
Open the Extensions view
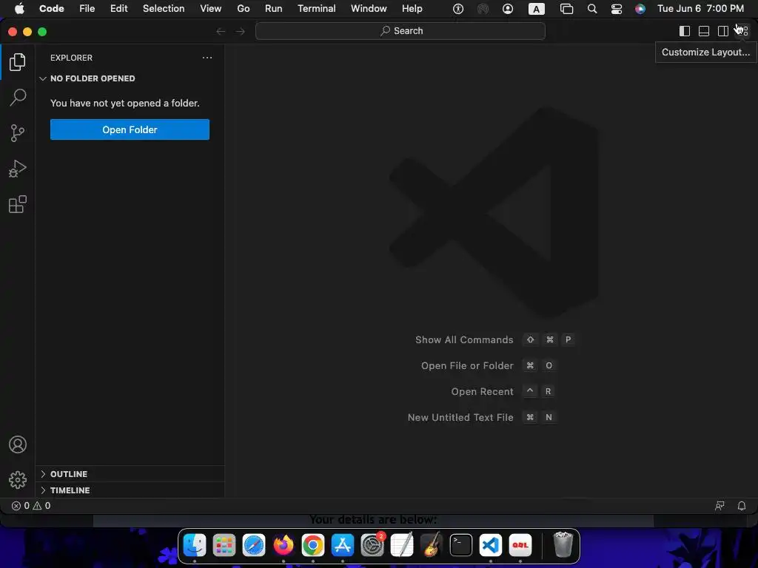point(18,204)
